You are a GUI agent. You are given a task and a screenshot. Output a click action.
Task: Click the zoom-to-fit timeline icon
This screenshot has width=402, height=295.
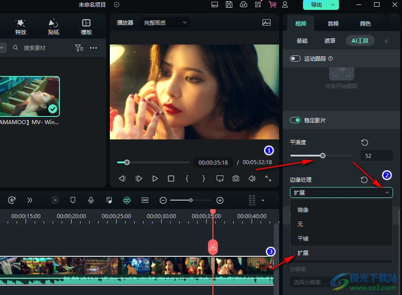[x=145, y=200]
